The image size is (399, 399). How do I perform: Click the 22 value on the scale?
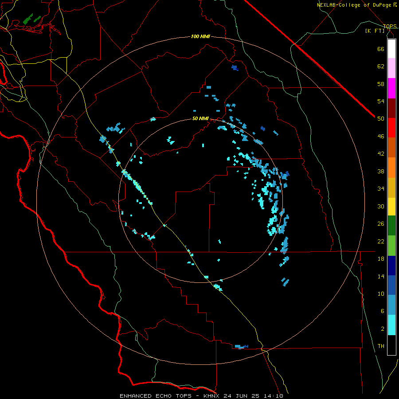pyautogui.click(x=381, y=241)
